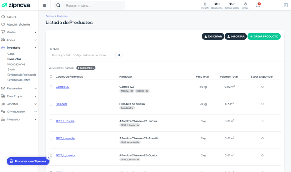Viewport: 291px width, 172px height.
Task: Expand the Flota Propia menu chevron
Action: point(36,96)
